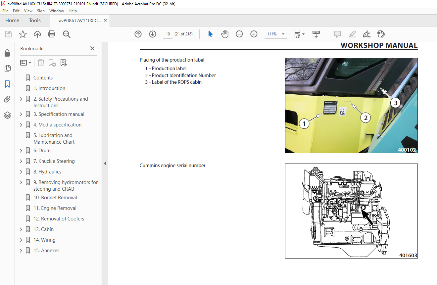Viewport: 437px width, 285px height.
Task: Open page thumbnails panel icon
Action: tap(7, 69)
